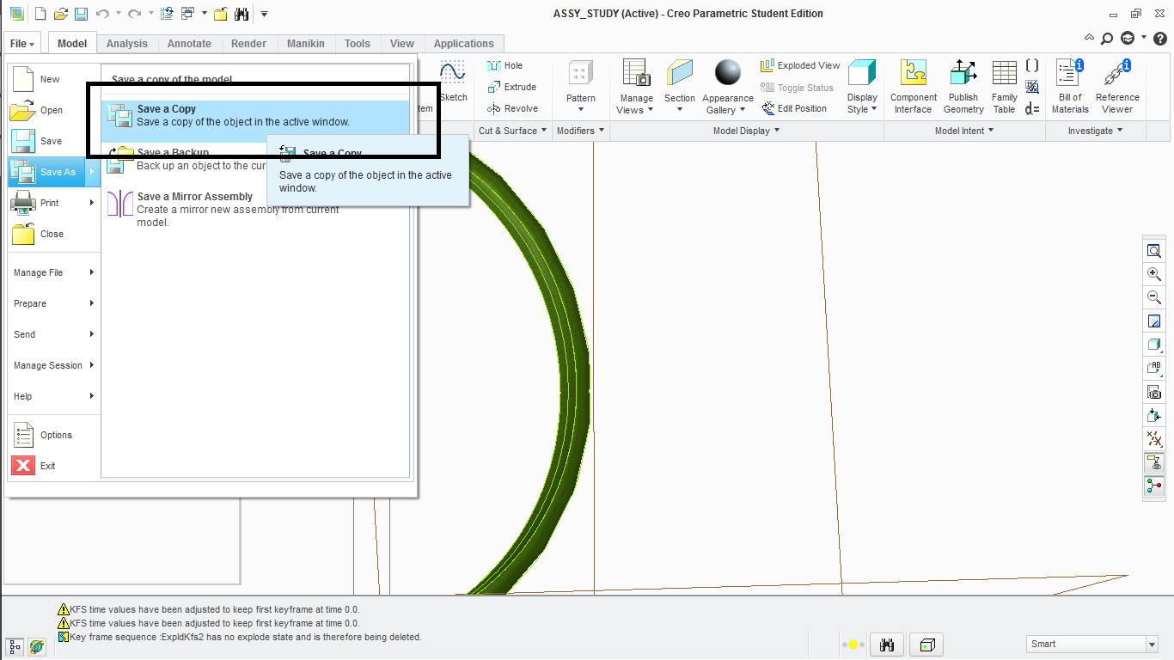Click the Zoom In magnifier icon

1154,274
